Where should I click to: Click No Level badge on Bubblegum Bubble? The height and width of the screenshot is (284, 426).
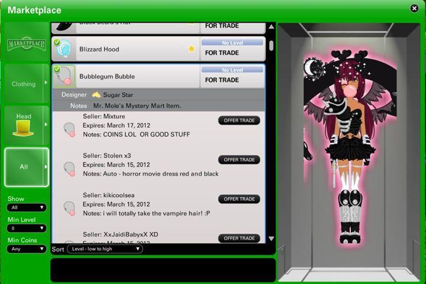(233, 70)
